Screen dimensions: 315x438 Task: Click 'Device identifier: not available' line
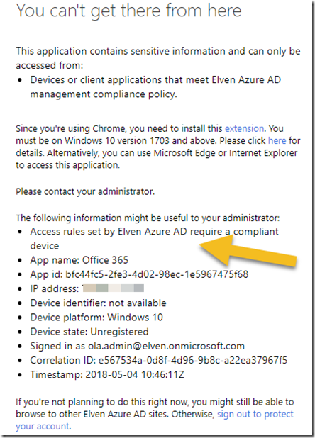coord(98,303)
